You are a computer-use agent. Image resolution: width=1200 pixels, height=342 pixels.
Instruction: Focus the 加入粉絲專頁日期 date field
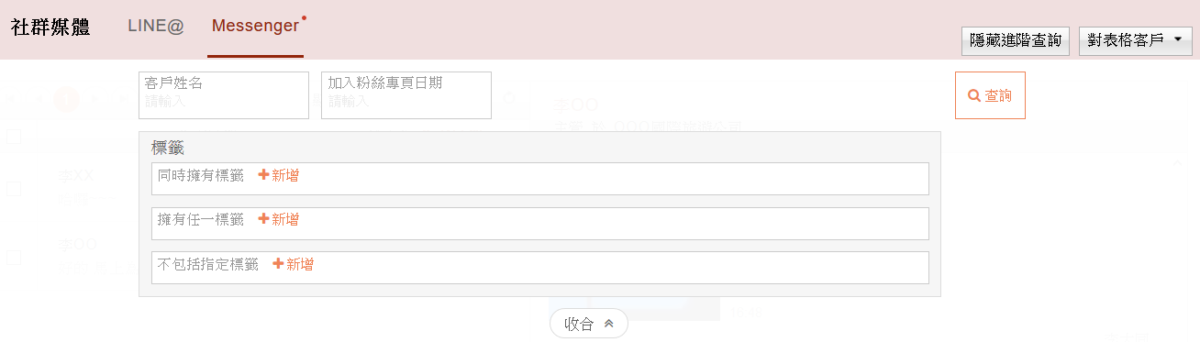(406, 95)
